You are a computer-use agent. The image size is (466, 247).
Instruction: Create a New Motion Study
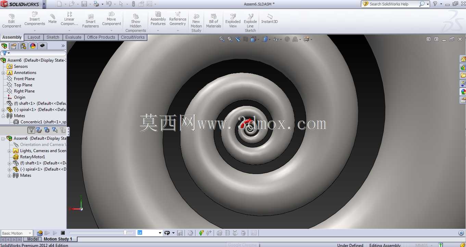click(196, 23)
